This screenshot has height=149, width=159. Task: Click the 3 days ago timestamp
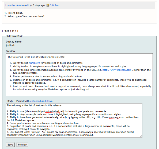(39, 5)
